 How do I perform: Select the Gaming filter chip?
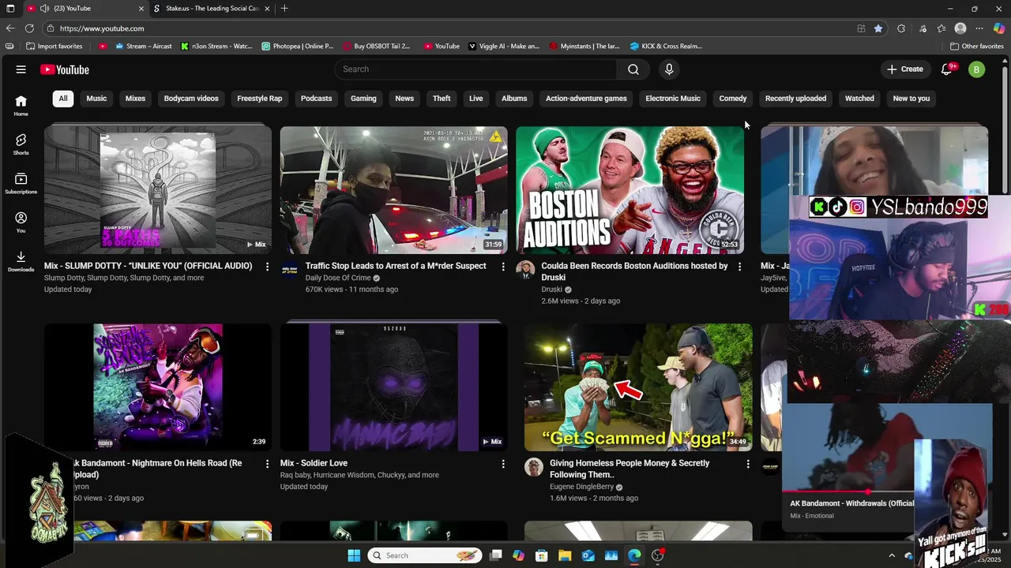363,99
